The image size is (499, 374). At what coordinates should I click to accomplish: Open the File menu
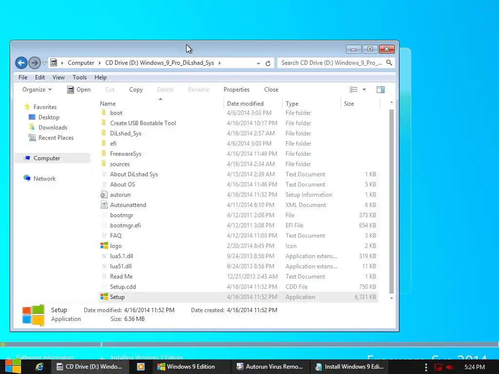22,77
